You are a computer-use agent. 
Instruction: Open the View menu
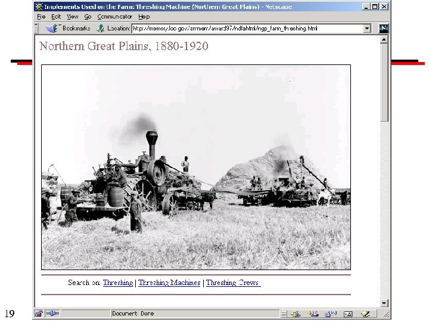click(73, 17)
